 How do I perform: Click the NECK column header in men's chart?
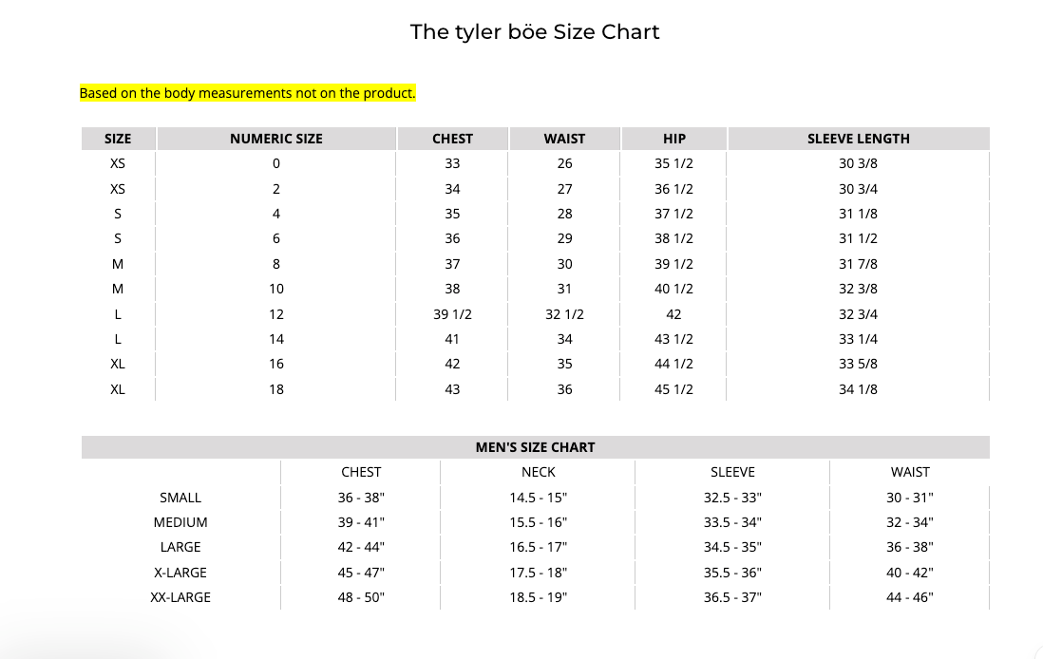coord(539,472)
